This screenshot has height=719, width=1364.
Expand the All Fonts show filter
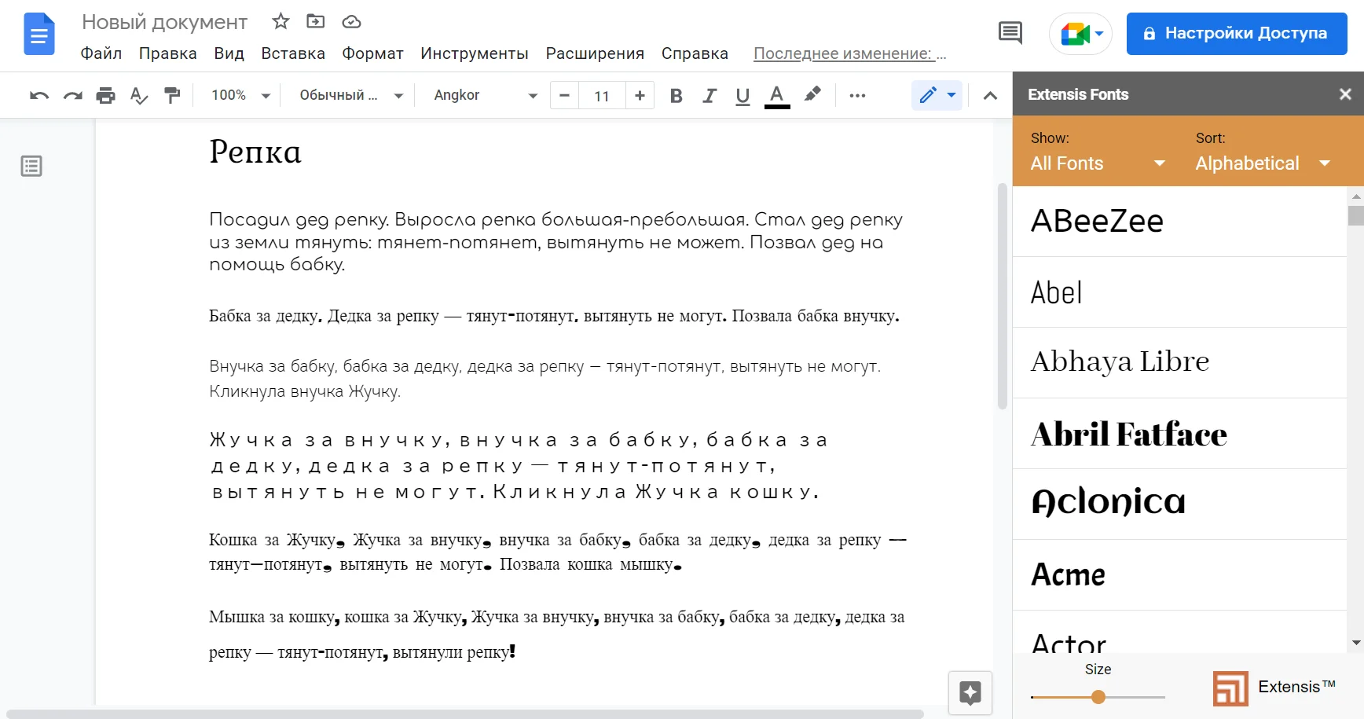point(1097,163)
